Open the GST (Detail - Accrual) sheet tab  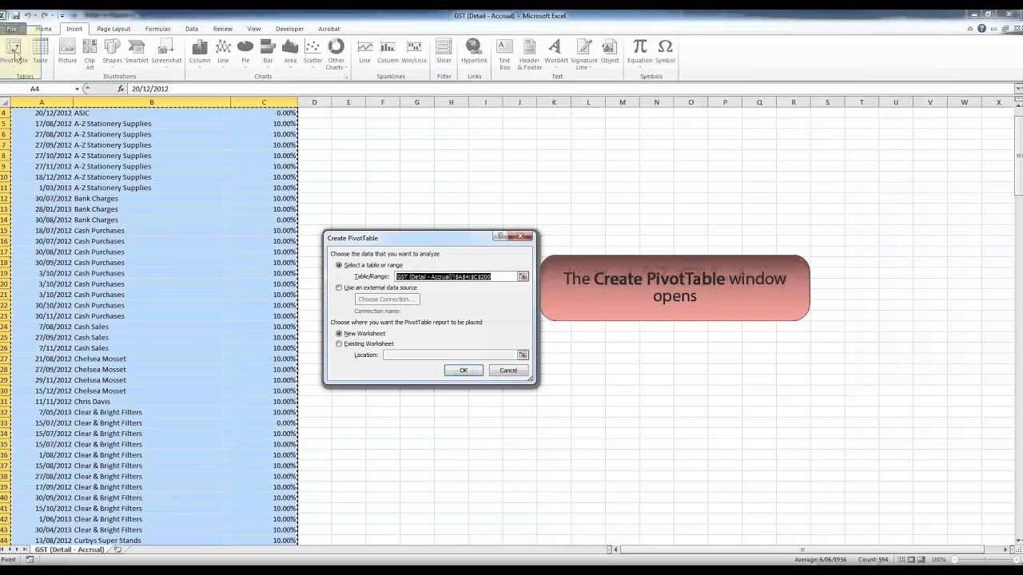(69, 549)
